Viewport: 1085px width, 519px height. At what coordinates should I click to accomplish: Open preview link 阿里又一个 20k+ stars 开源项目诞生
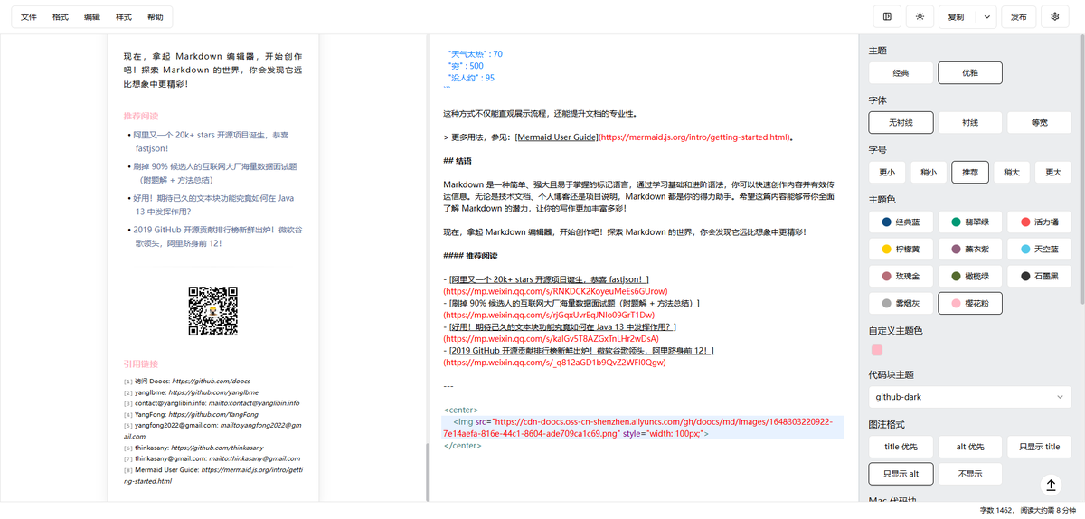[x=212, y=141]
